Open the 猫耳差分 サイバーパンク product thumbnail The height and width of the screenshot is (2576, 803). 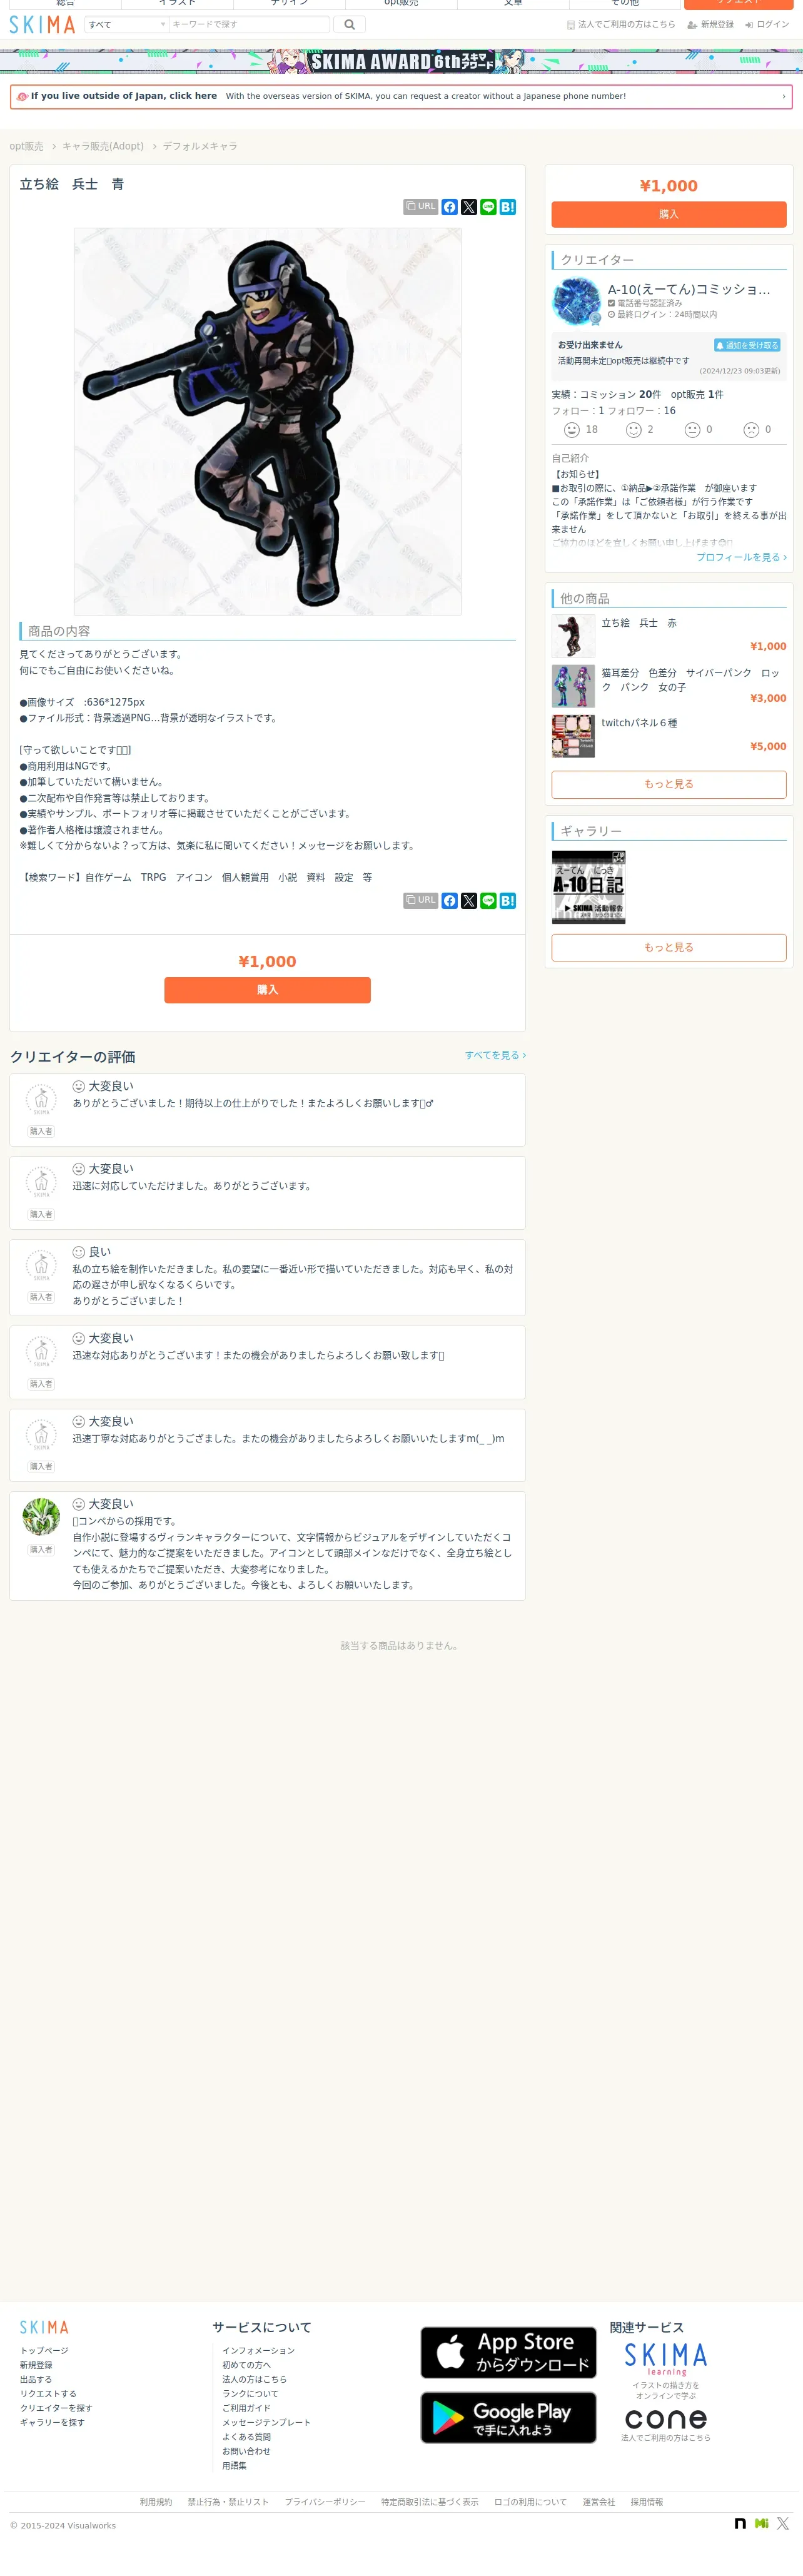[573, 686]
